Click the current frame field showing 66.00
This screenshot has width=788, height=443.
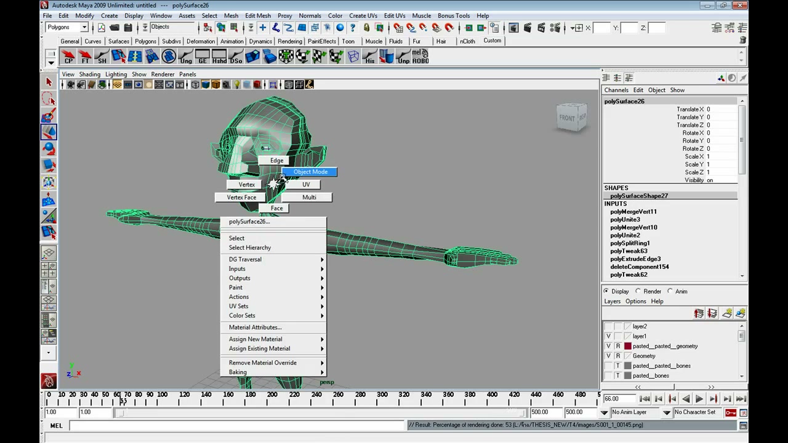pyautogui.click(x=619, y=399)
